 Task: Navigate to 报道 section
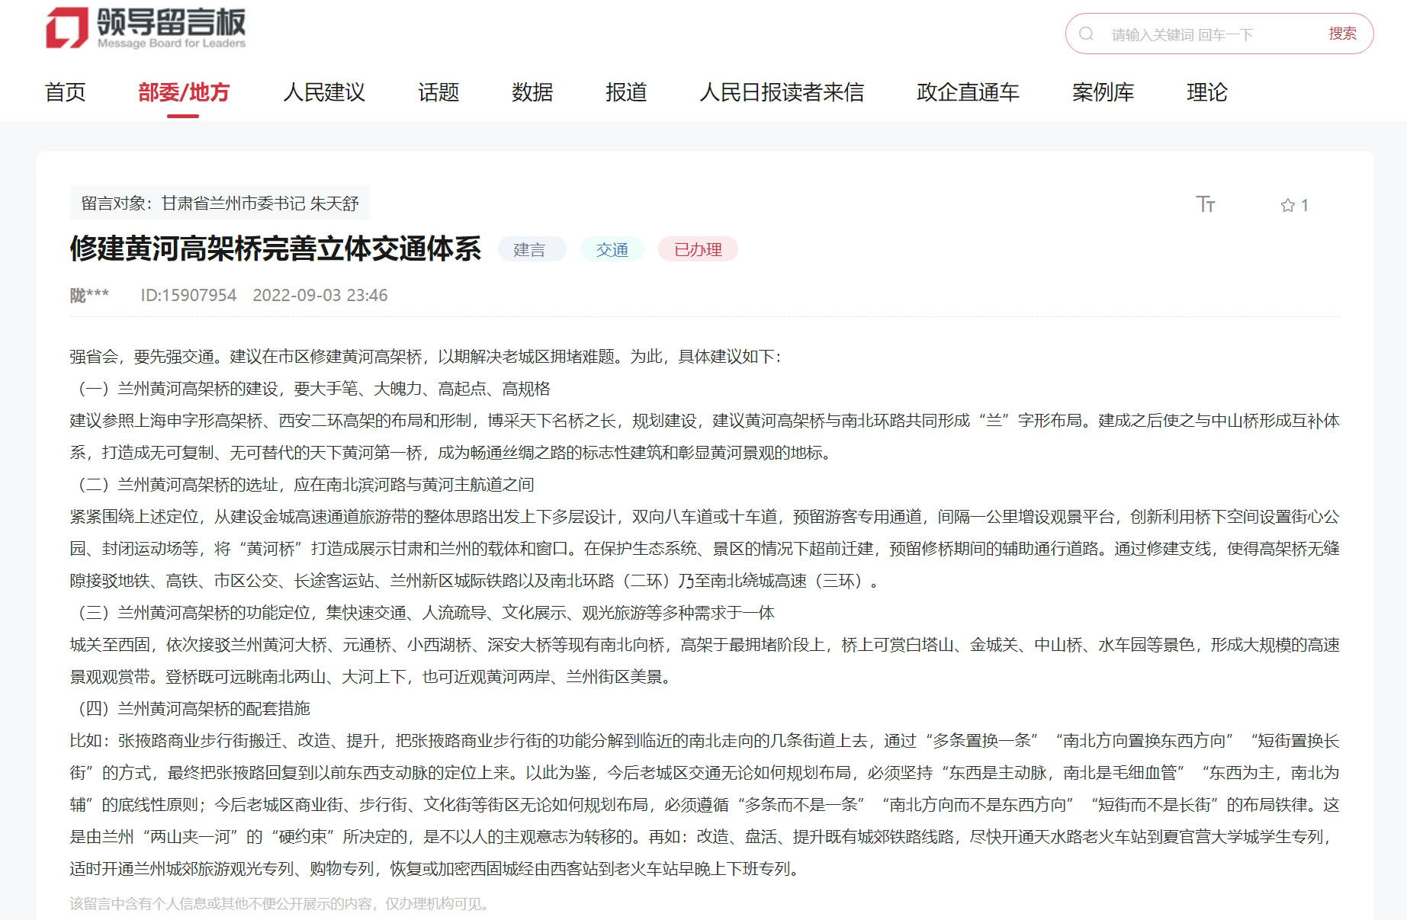(x=626, y=92)
